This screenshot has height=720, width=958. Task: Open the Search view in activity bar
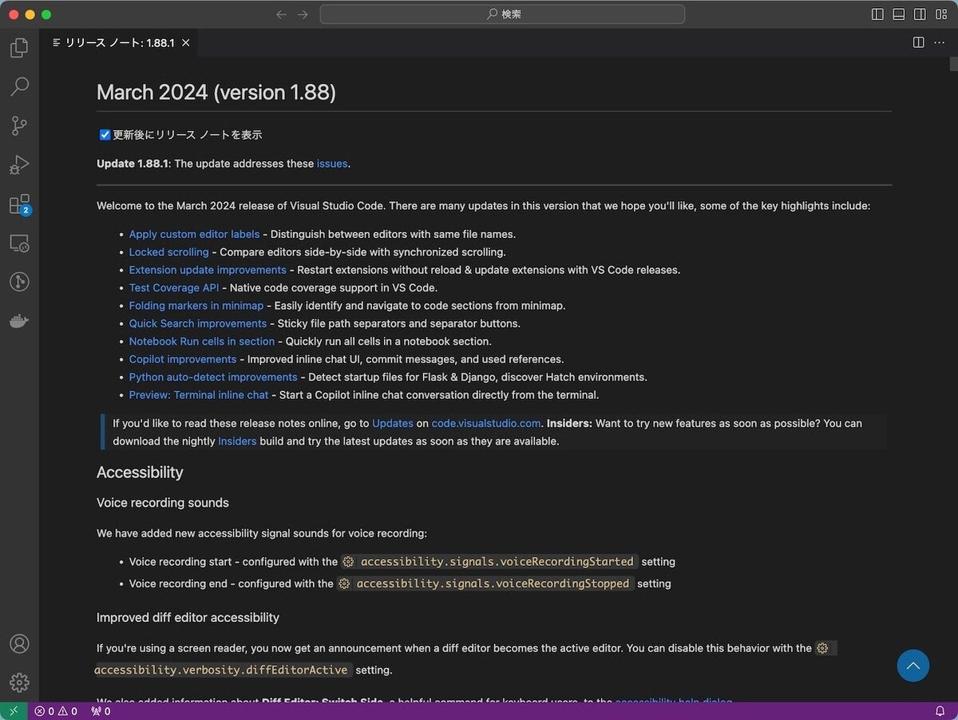[x=19, y=86]
